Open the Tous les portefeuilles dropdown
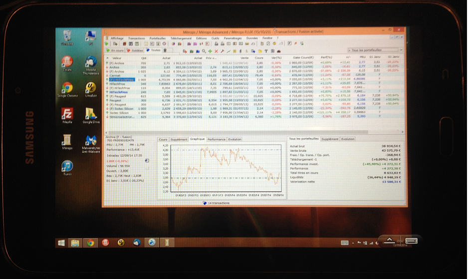 [x=375, y=50]
